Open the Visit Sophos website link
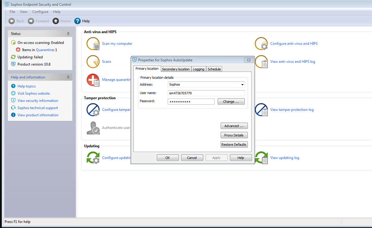This screenshot has width=372, height=228. (x=33, y=93)
